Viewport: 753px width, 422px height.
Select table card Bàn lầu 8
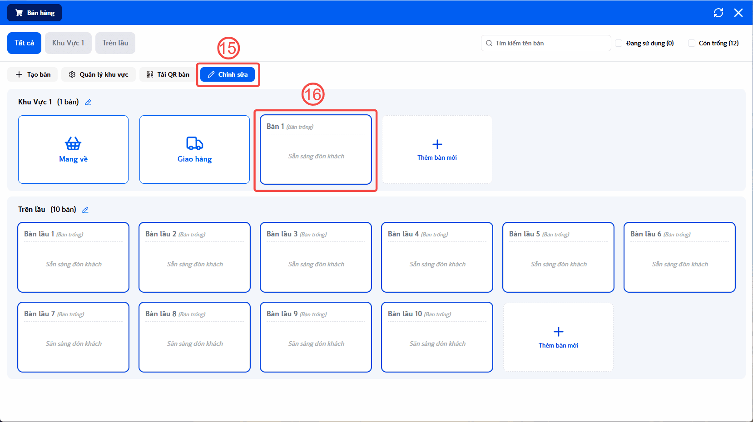point(194,337)
